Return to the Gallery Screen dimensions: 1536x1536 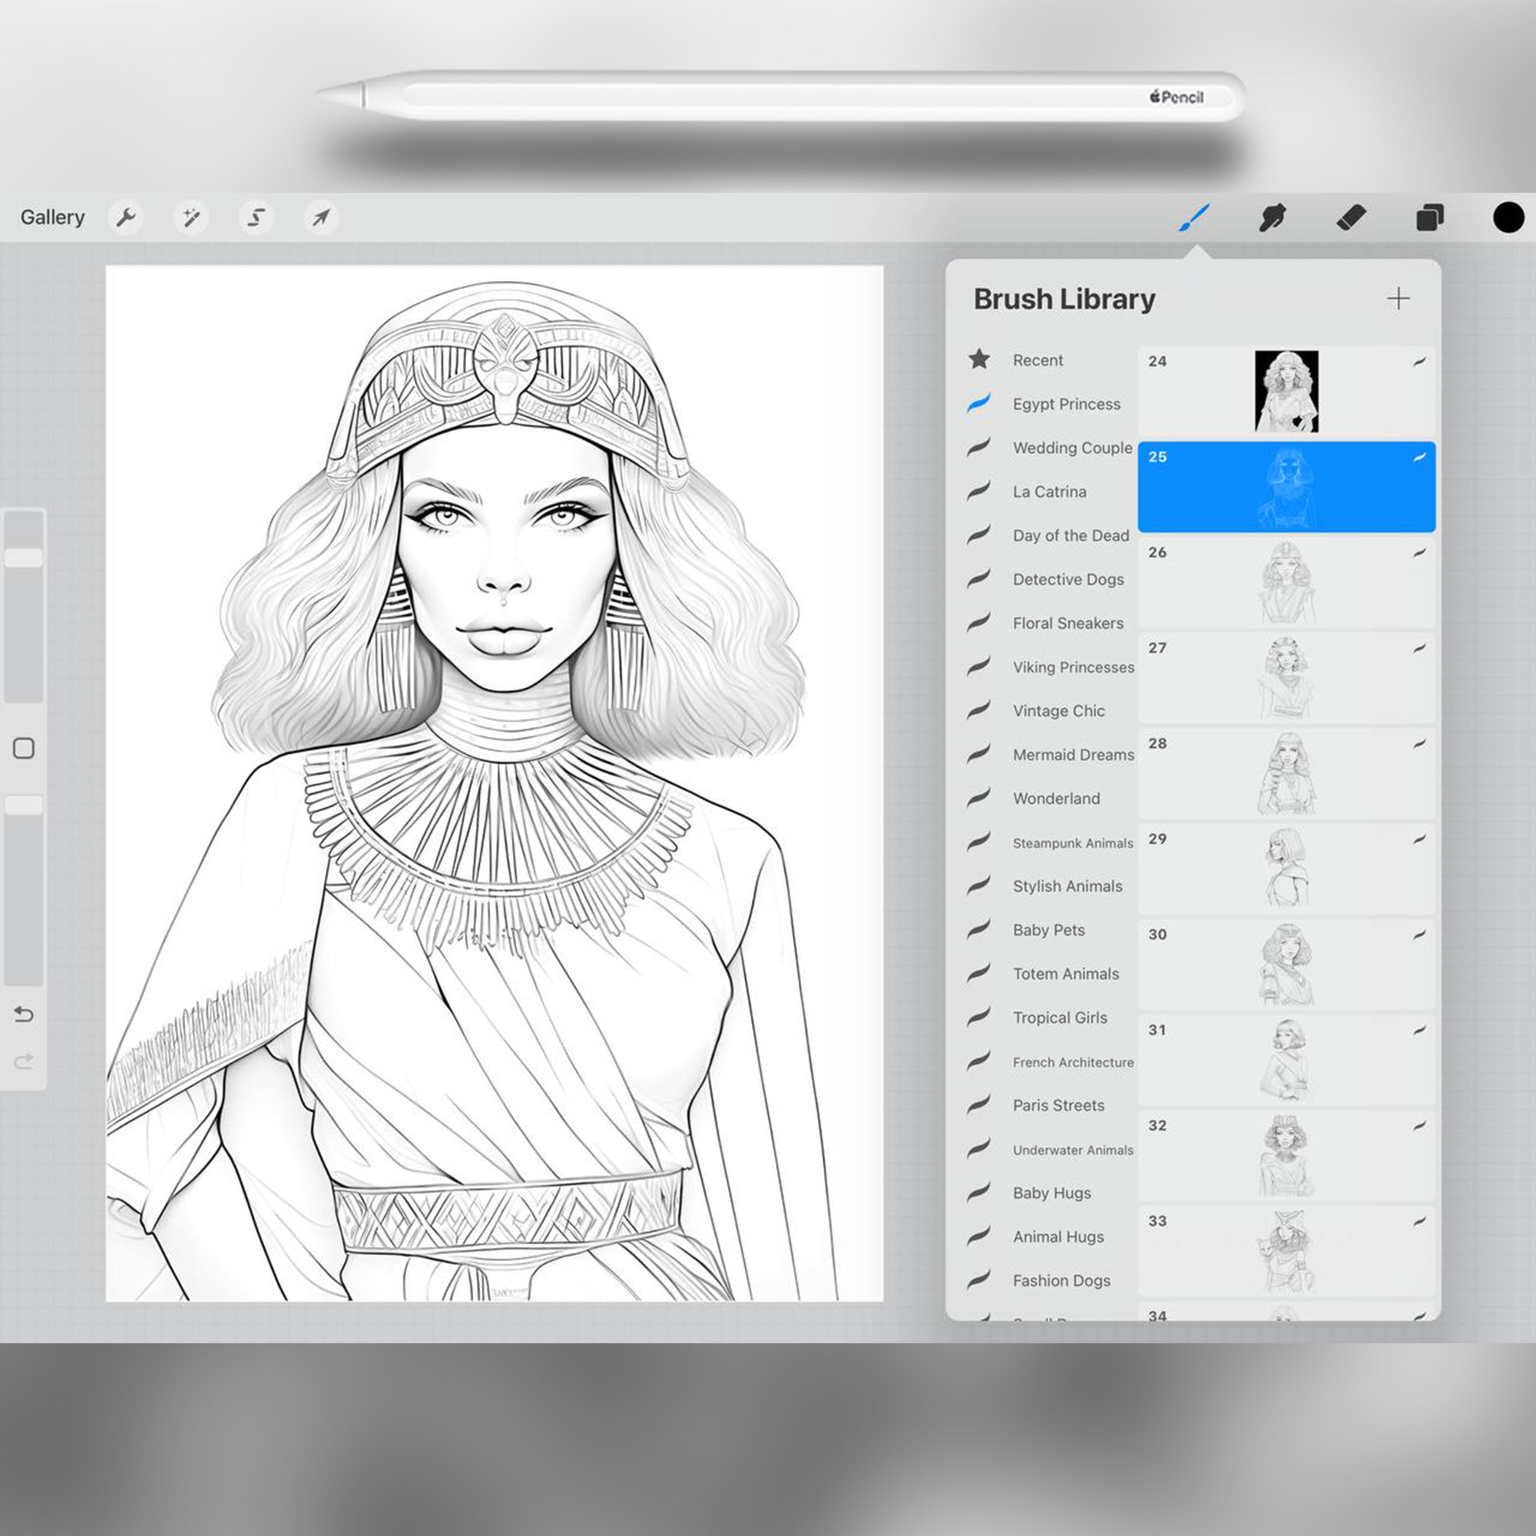coord(52,217)
